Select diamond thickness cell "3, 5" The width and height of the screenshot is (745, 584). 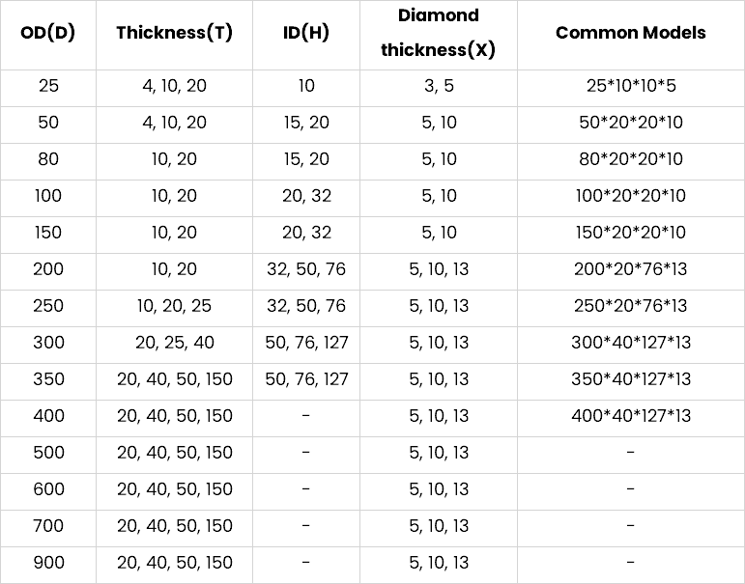pyautogui.click(x=439, y=86)
